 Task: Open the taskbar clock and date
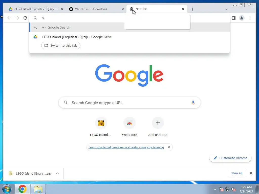point(246,189)
